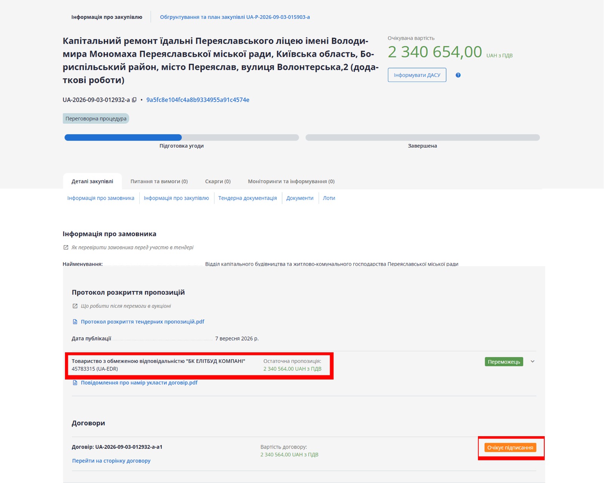Switch to Питання та вимоги (0) tab
Viewport: 604px width, 483px height.
(x=159, y=181)
